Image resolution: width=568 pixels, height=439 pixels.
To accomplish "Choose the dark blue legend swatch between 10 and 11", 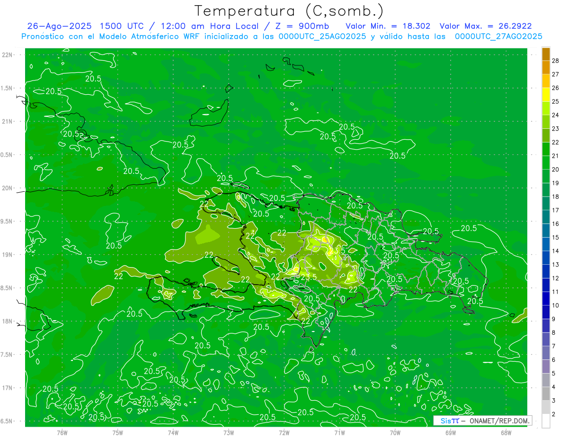I will [x=546, y=299].
